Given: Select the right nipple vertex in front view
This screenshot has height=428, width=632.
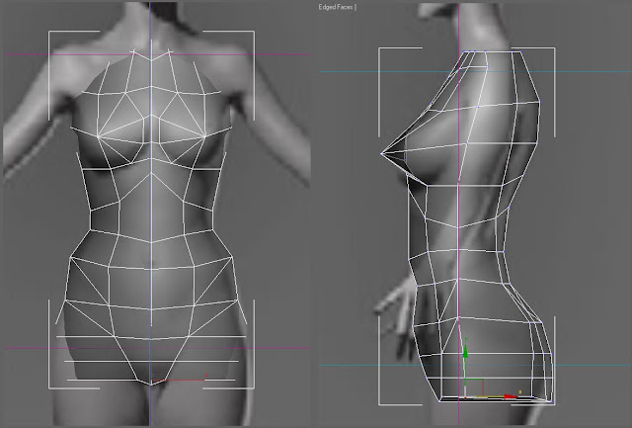Looking at the screenshot, I should click(x=205, y=136).
